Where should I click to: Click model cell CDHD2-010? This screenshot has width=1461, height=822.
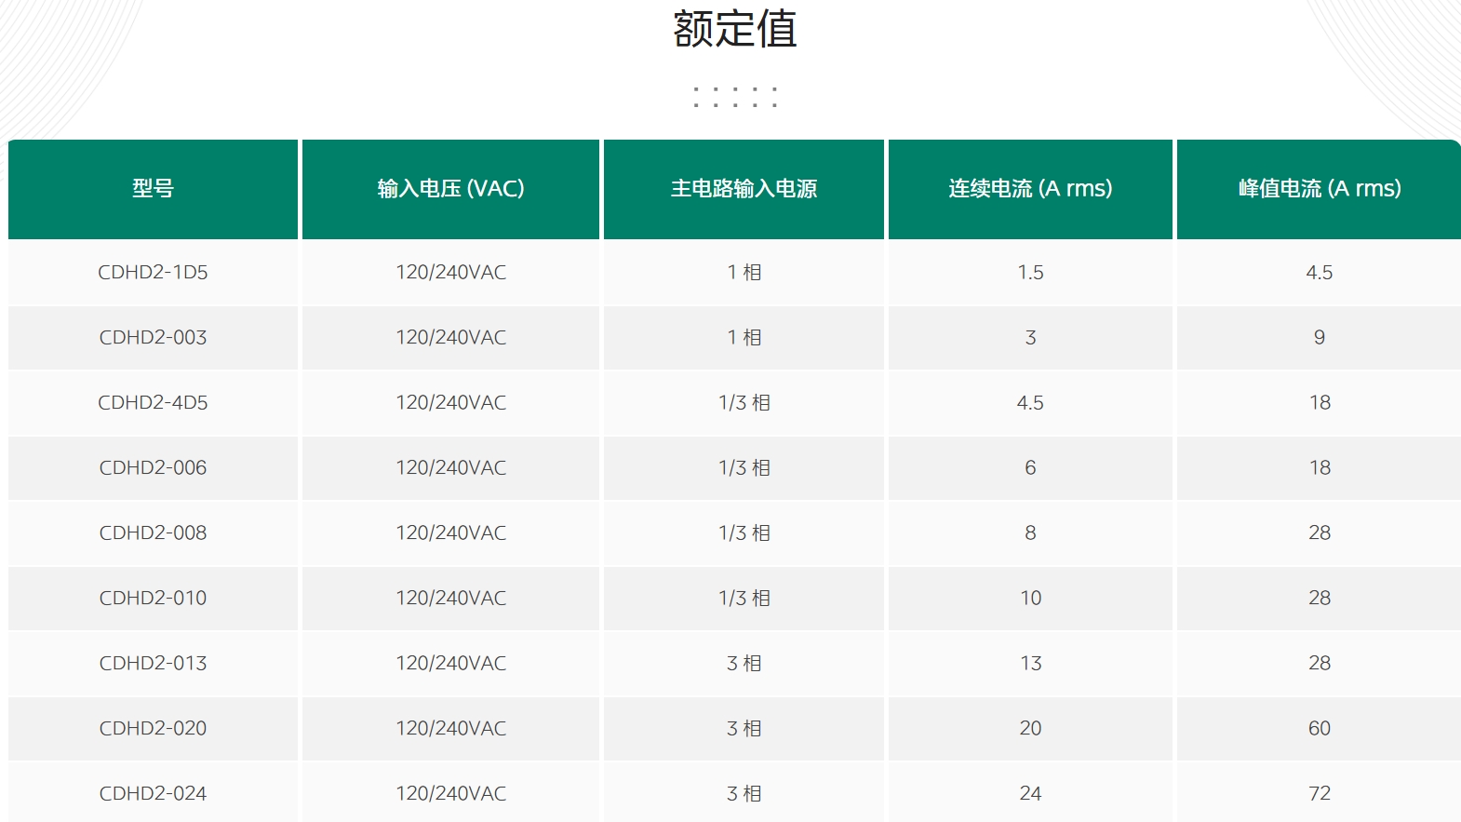(x=153, y=599)
